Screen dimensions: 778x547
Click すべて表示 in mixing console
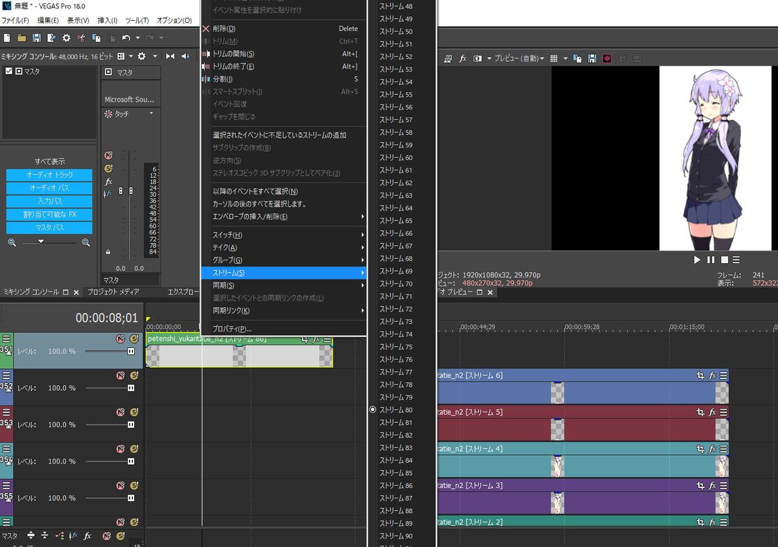[49, 161]
